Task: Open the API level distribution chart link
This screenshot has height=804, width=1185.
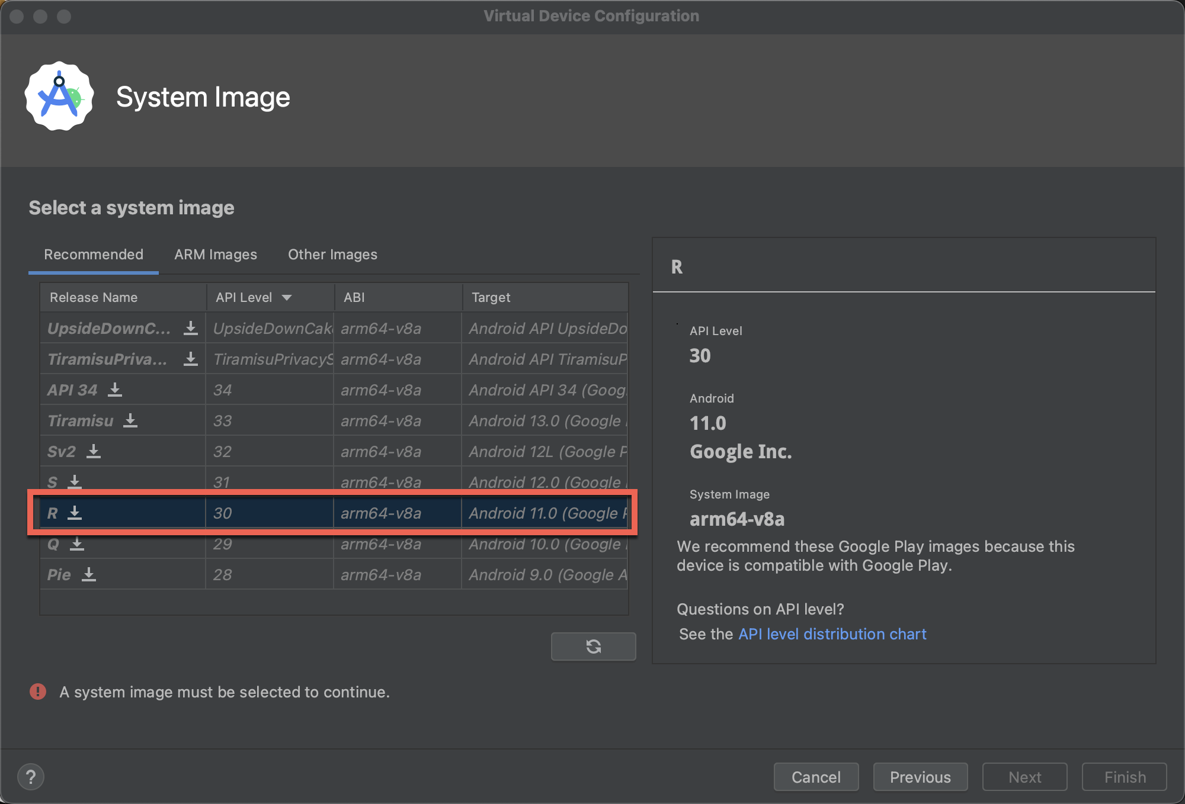Action: click(x=832, y=634)
